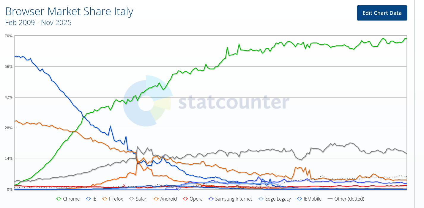
Task: Click the gray Safari legend marker icon
Action: [131, 199]
